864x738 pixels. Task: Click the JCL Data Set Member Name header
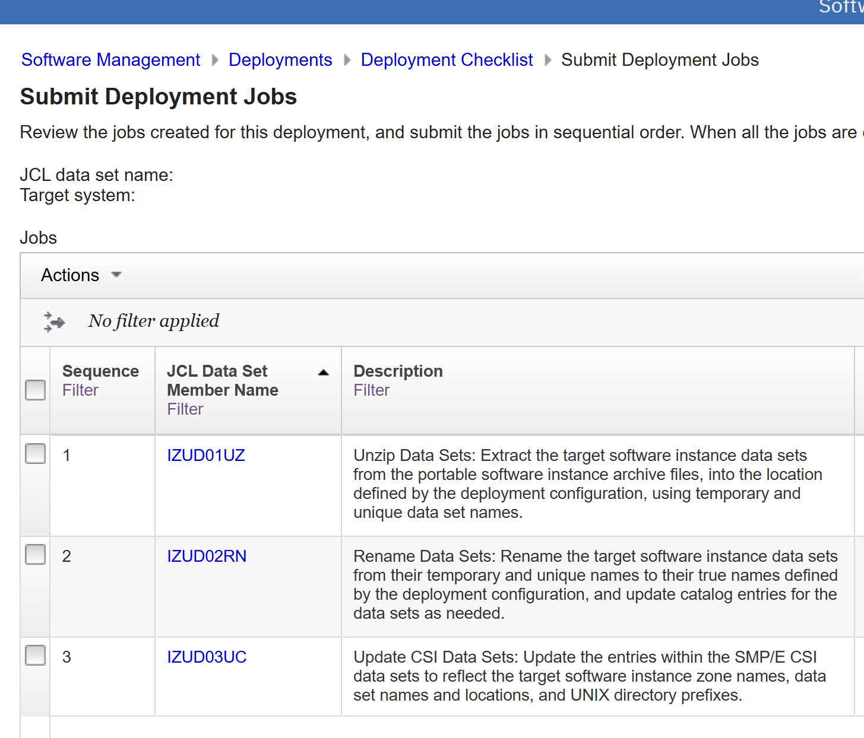pos(222,380)
